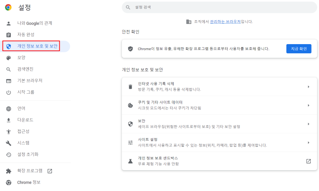Viewport: 319px width, 191px height.
Task: Click the restore clock icon for 설정 초기화
Action: point(9,155)
